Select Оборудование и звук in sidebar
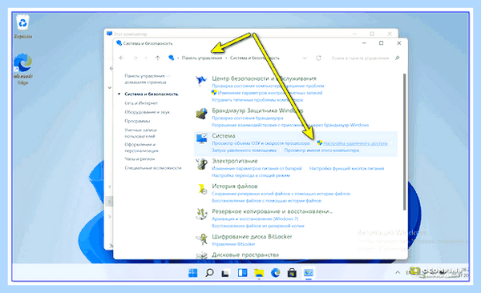The width and height of the screenshot is (481, 293). (x=147, y=112)
